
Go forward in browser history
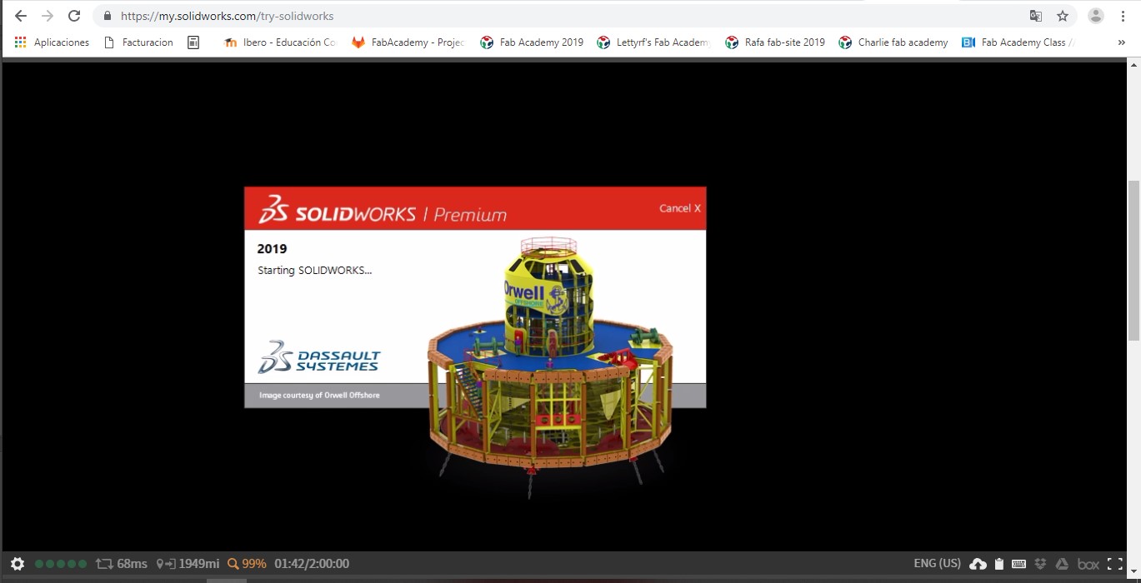coord(48,16)
